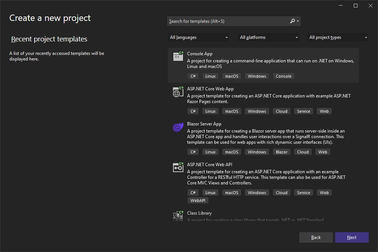The width and height of the screenshot is (378, 252).
Task: Open the search history arrow beside the magnifier
Action: (297, 21)
